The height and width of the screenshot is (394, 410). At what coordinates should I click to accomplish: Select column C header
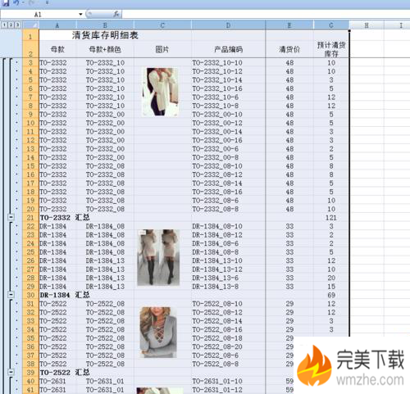tap(162, 25)
